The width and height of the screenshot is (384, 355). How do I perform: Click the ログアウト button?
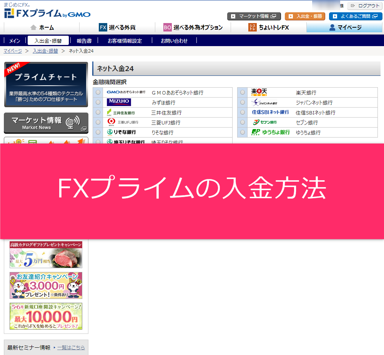[x=365, y=6]
